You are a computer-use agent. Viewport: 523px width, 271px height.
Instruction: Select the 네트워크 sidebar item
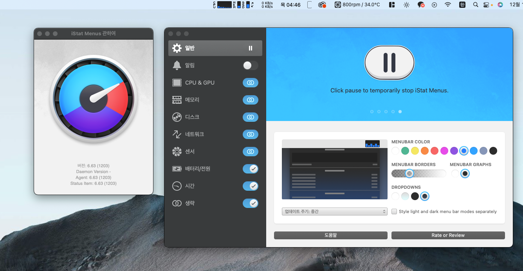pyautogui.click(x=215, y=134)
